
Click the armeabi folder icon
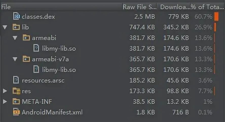26,38
